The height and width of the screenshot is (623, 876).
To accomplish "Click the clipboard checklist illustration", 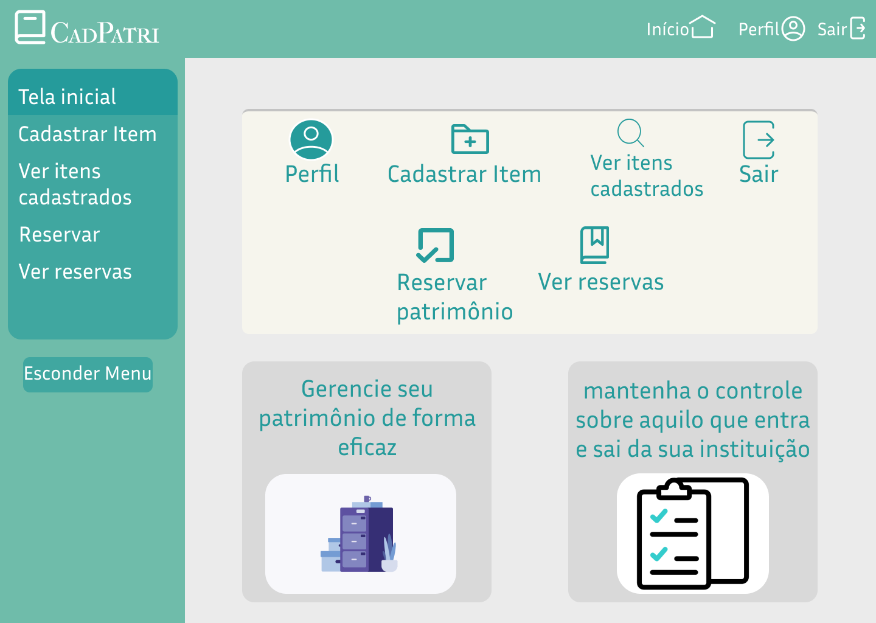I will coord(692,534).
